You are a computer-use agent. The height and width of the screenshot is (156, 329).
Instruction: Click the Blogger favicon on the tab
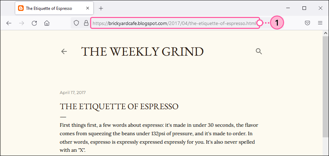21,8
